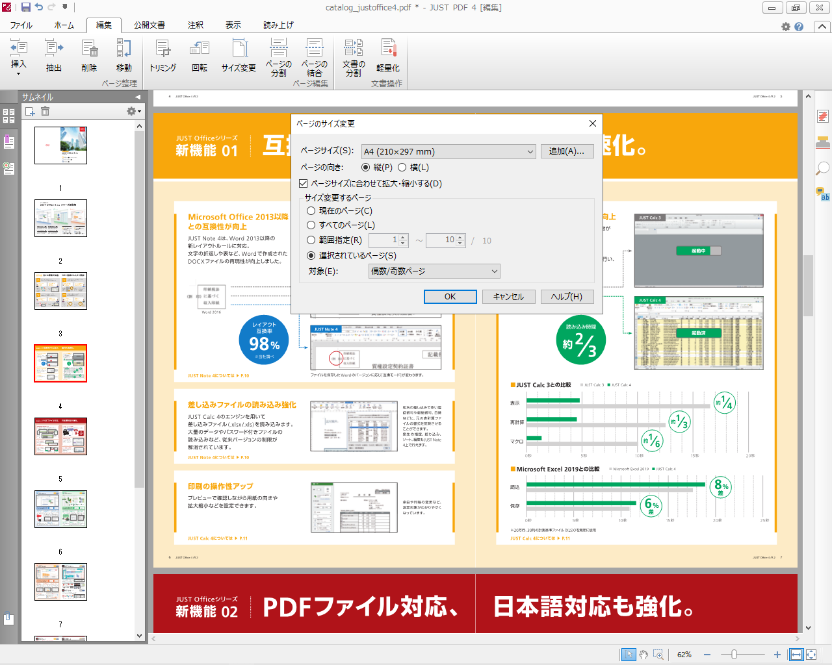This screenshot has width=832, height=665.
Task: Switch to the 注釈 tab
Action: click(196, 25)
